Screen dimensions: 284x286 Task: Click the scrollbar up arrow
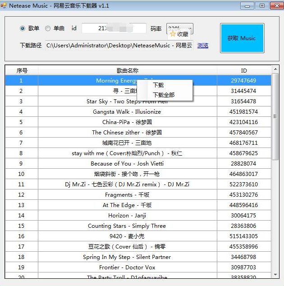(x=275, y=69)
